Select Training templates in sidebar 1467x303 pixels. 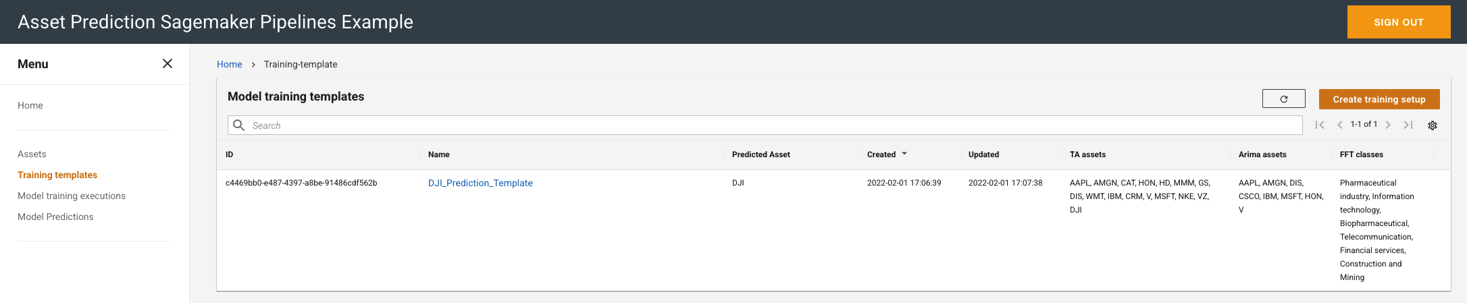tap(57, 175)
